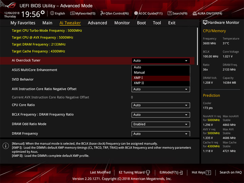Click the settings gear next to clock
Image resolution: width=244 pixels, height=183 pixels.
[x=43, y=12]
